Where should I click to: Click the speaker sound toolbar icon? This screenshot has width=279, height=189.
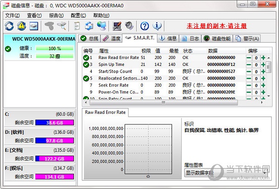[x=129, y=26]
